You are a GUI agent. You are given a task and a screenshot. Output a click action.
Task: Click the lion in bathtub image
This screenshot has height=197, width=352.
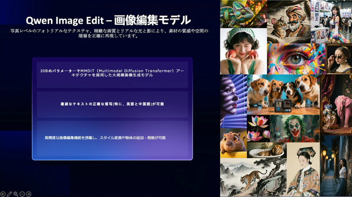pos(267,150)
